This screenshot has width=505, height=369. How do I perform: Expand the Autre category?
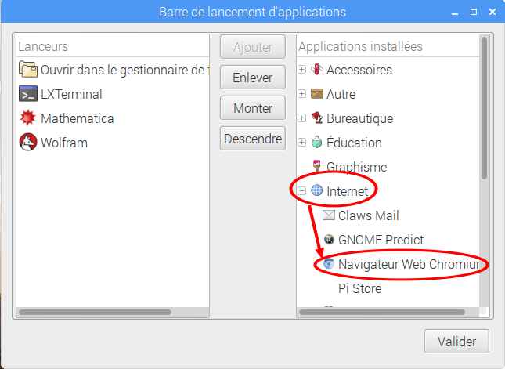click(x=301, y=94)
